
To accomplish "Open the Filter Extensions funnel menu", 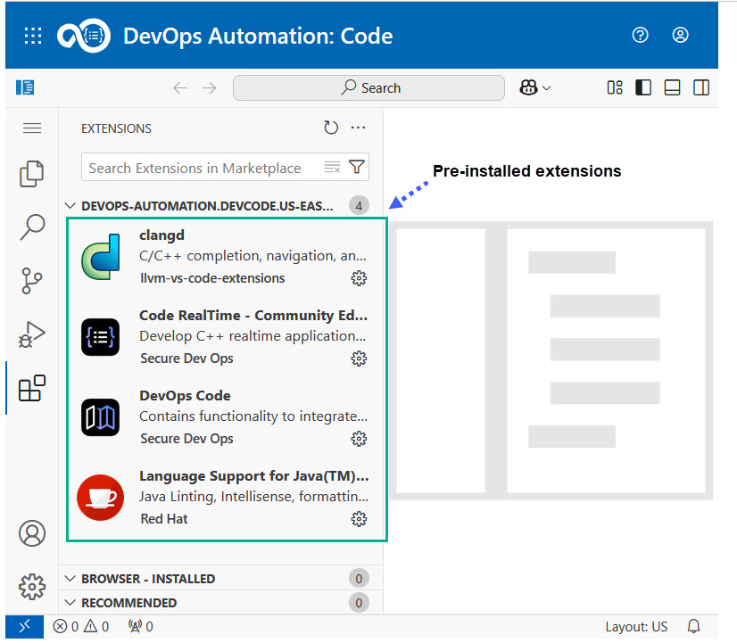I will pyautogui.click(x=357, y=167).
